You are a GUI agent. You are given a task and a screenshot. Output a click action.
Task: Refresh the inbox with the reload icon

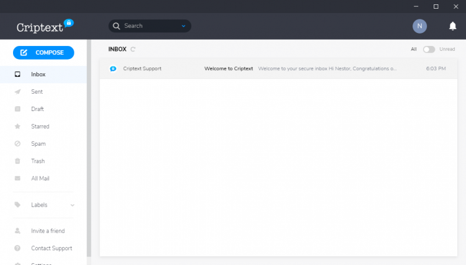point(133,49)
